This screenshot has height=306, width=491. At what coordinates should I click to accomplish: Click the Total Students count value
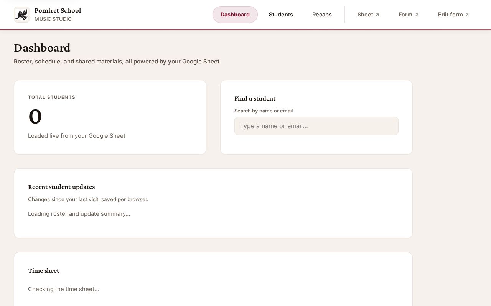tap(35, 116)
